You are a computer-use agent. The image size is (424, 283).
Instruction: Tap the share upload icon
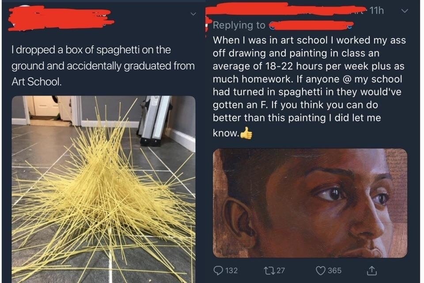tap(371, 271)
